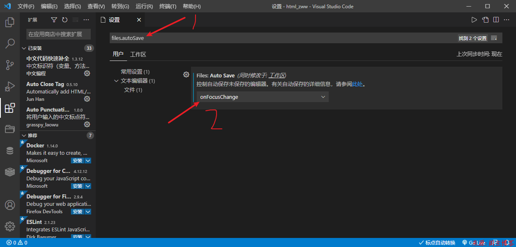Screen dimensions: 516x247
Task: Manage 中文代码快速补全 extension gear
Action: (x=87, y=73)
